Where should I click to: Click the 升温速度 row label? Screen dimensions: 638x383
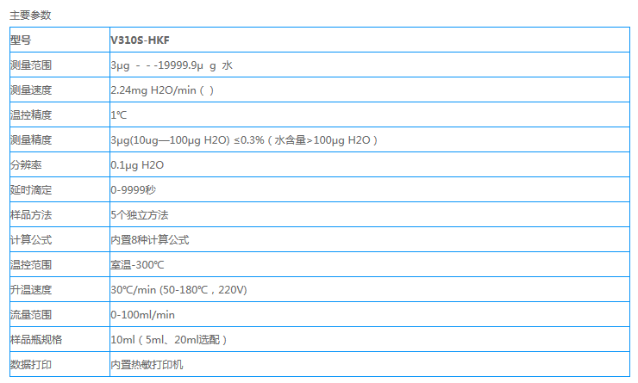(x=30, y=290)
